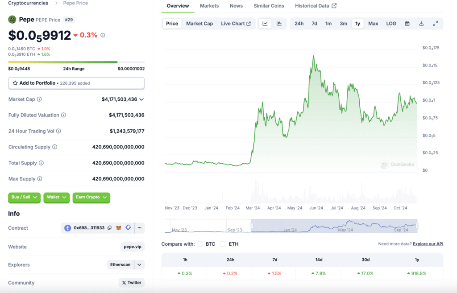Select the 1y time range
The width and height of the screenshot is (457, 293).
[x=357, y=24]
